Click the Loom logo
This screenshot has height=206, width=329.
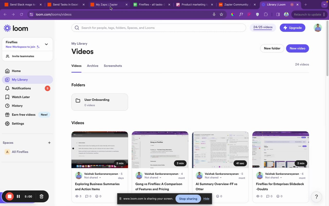16,28
